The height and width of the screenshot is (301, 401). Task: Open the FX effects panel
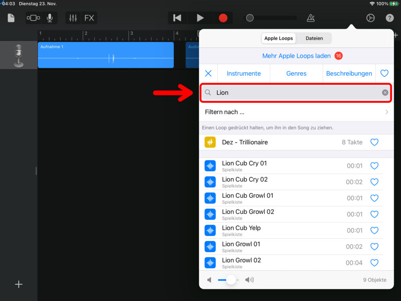coord(89,18)
